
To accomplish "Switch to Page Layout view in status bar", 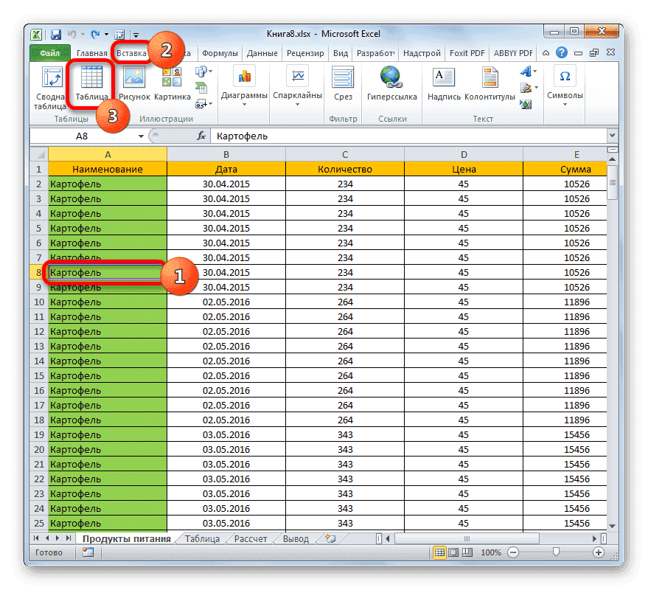I will (453, 552).
